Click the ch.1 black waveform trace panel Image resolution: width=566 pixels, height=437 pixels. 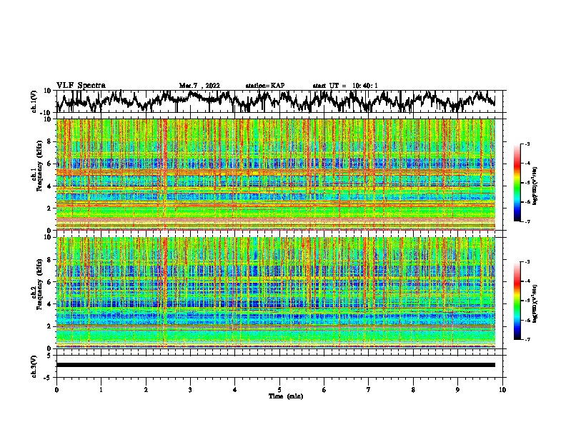point(279,101)
